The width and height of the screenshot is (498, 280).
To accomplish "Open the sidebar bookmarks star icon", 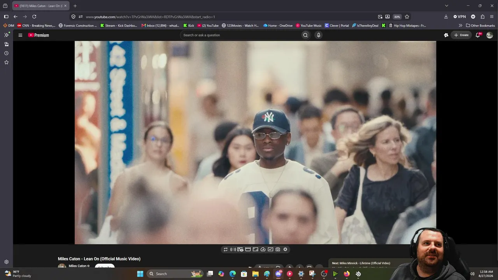I will [6, 62].
